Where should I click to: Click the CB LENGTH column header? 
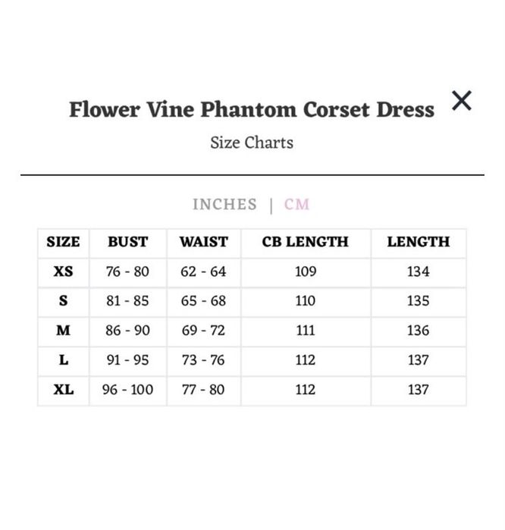(306, 242)
